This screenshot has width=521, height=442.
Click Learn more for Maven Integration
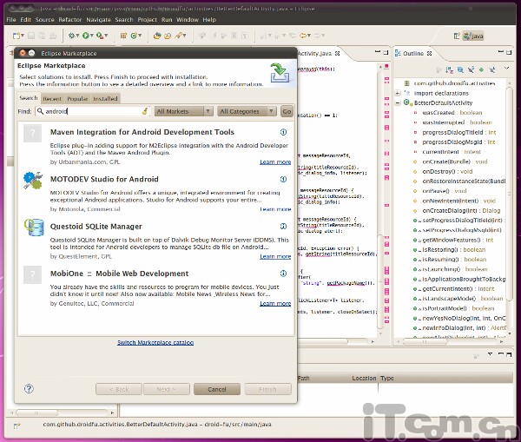tap(275, 162)
